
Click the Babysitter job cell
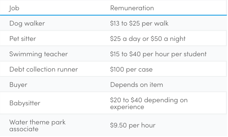(x=25, y=103)
